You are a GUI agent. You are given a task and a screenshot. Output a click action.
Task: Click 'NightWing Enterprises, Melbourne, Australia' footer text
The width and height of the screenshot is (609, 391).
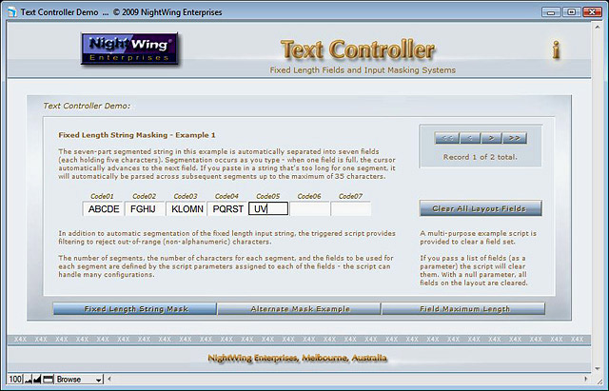click(x=297, y=358)
